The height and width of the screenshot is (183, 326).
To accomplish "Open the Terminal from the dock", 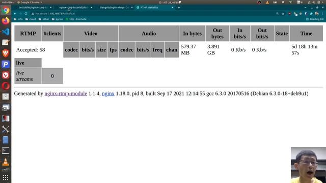I will coord(6,150).
